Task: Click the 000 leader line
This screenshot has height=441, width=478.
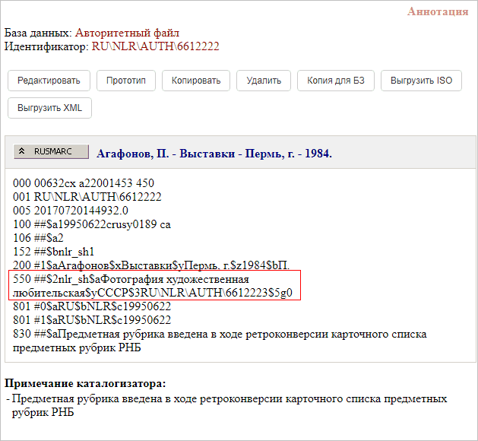Action: 84,182
